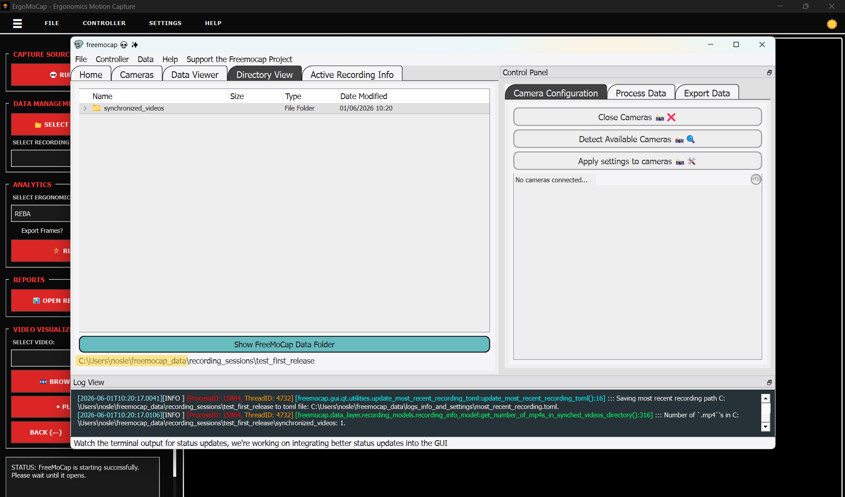Screen dimensions: 845x497
Task: Click the 'No cameras connected...' text
Action: click(551, 180)
